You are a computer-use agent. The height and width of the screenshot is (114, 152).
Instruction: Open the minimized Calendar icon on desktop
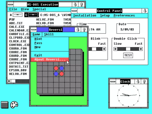(x=5, y=105)
